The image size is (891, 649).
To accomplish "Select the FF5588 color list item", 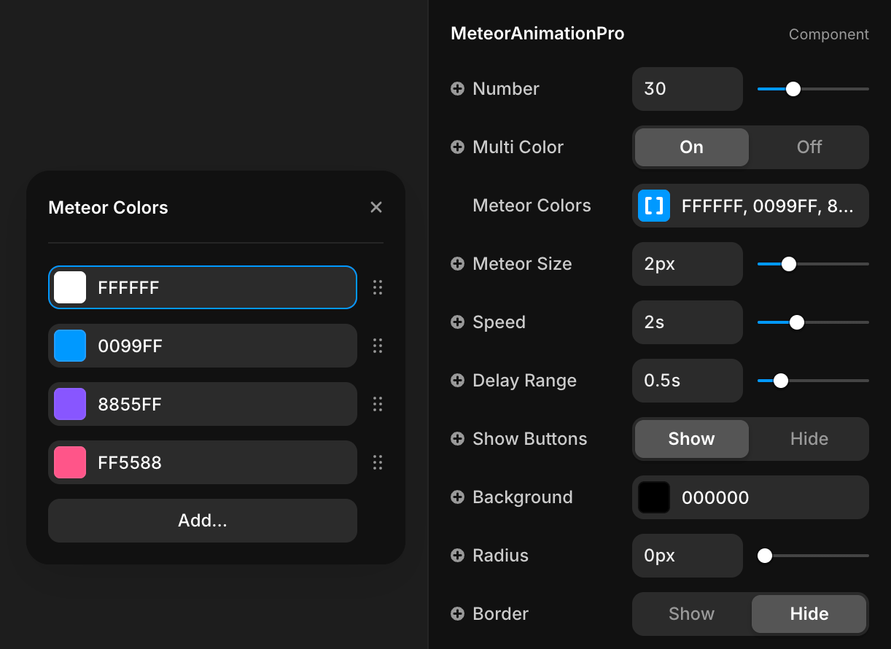I will click(219, 462).
